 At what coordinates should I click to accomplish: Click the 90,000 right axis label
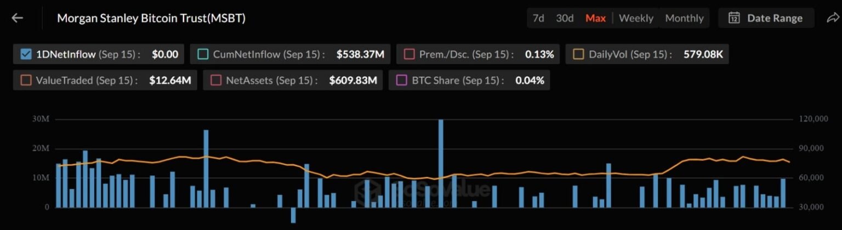point(812,148)
